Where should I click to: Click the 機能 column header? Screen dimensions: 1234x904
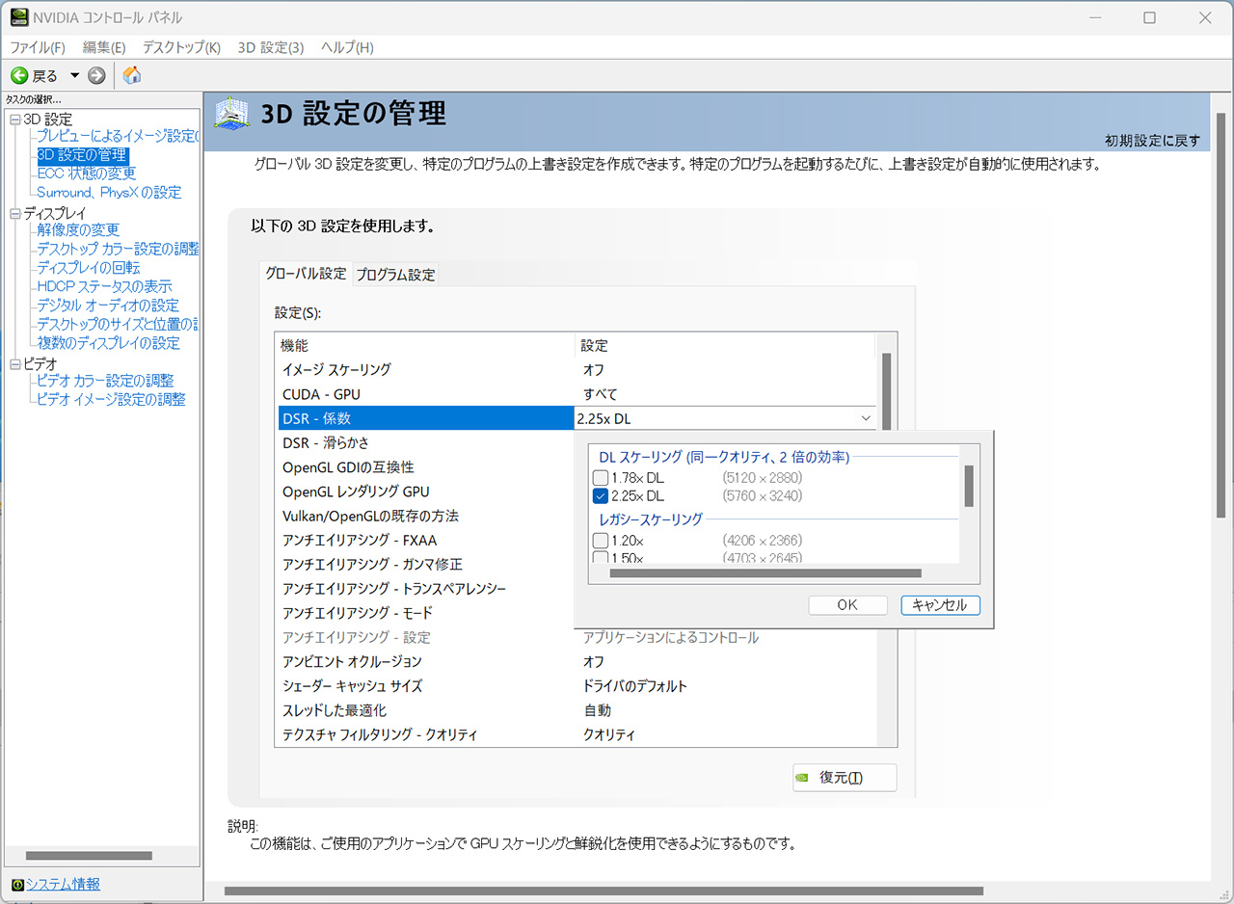coord(425,345)
